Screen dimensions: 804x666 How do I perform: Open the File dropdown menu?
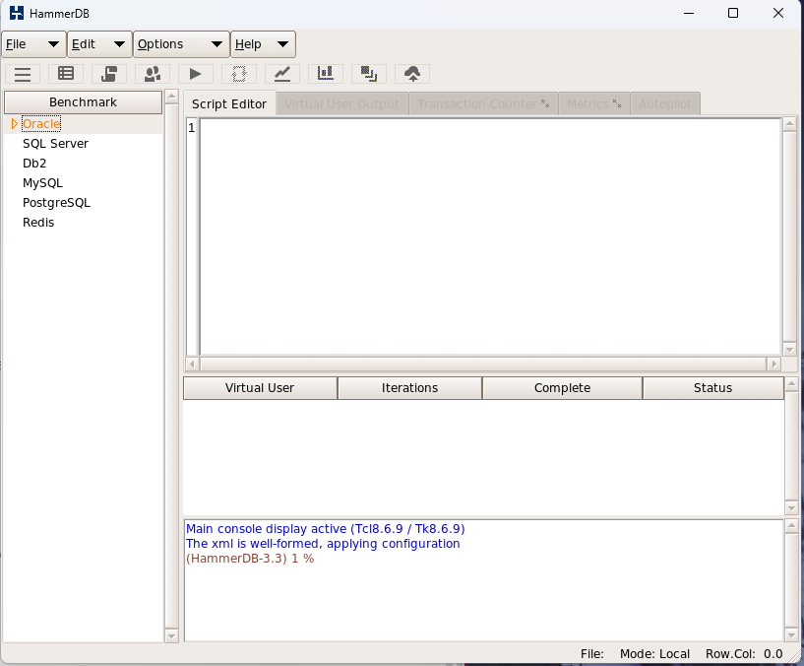(32, 43)
